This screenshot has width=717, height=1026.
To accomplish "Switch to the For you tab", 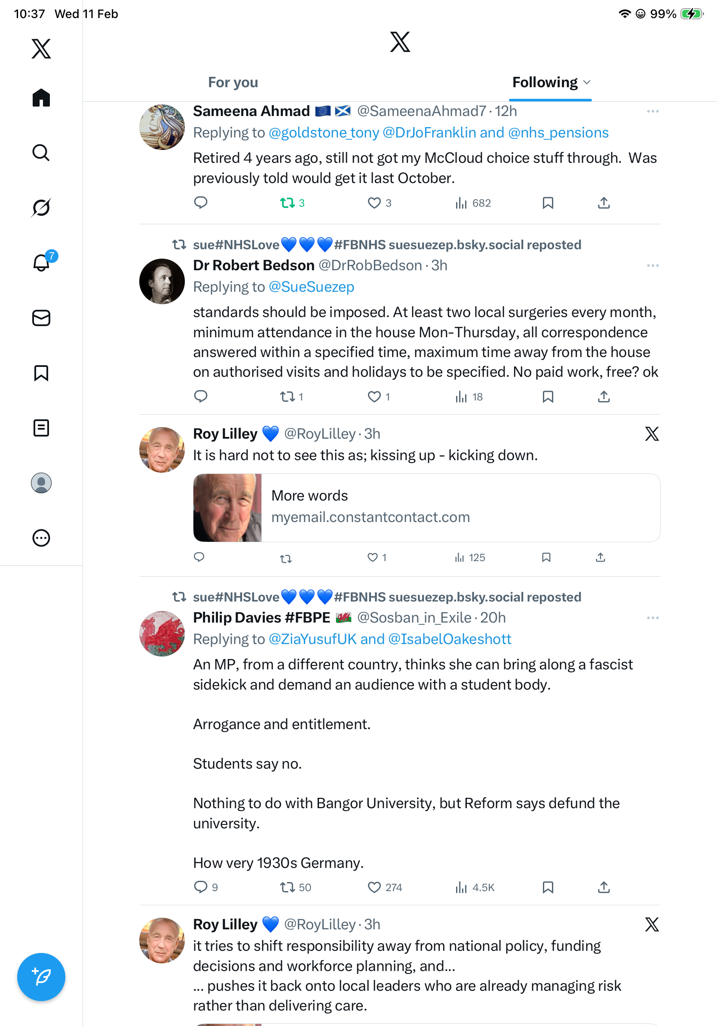I will click(233, 82).
